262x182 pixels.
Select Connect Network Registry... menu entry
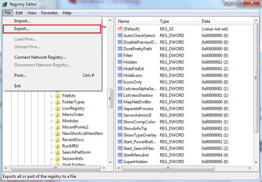(52, 57)
